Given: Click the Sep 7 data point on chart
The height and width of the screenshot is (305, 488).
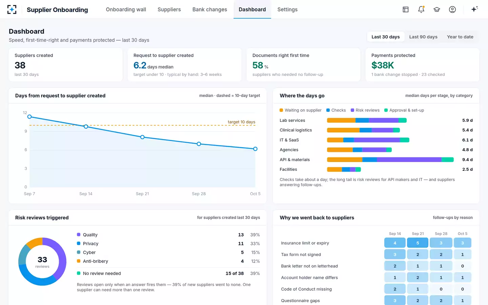Looking at the screenshot, I should (x=29, y=117).
